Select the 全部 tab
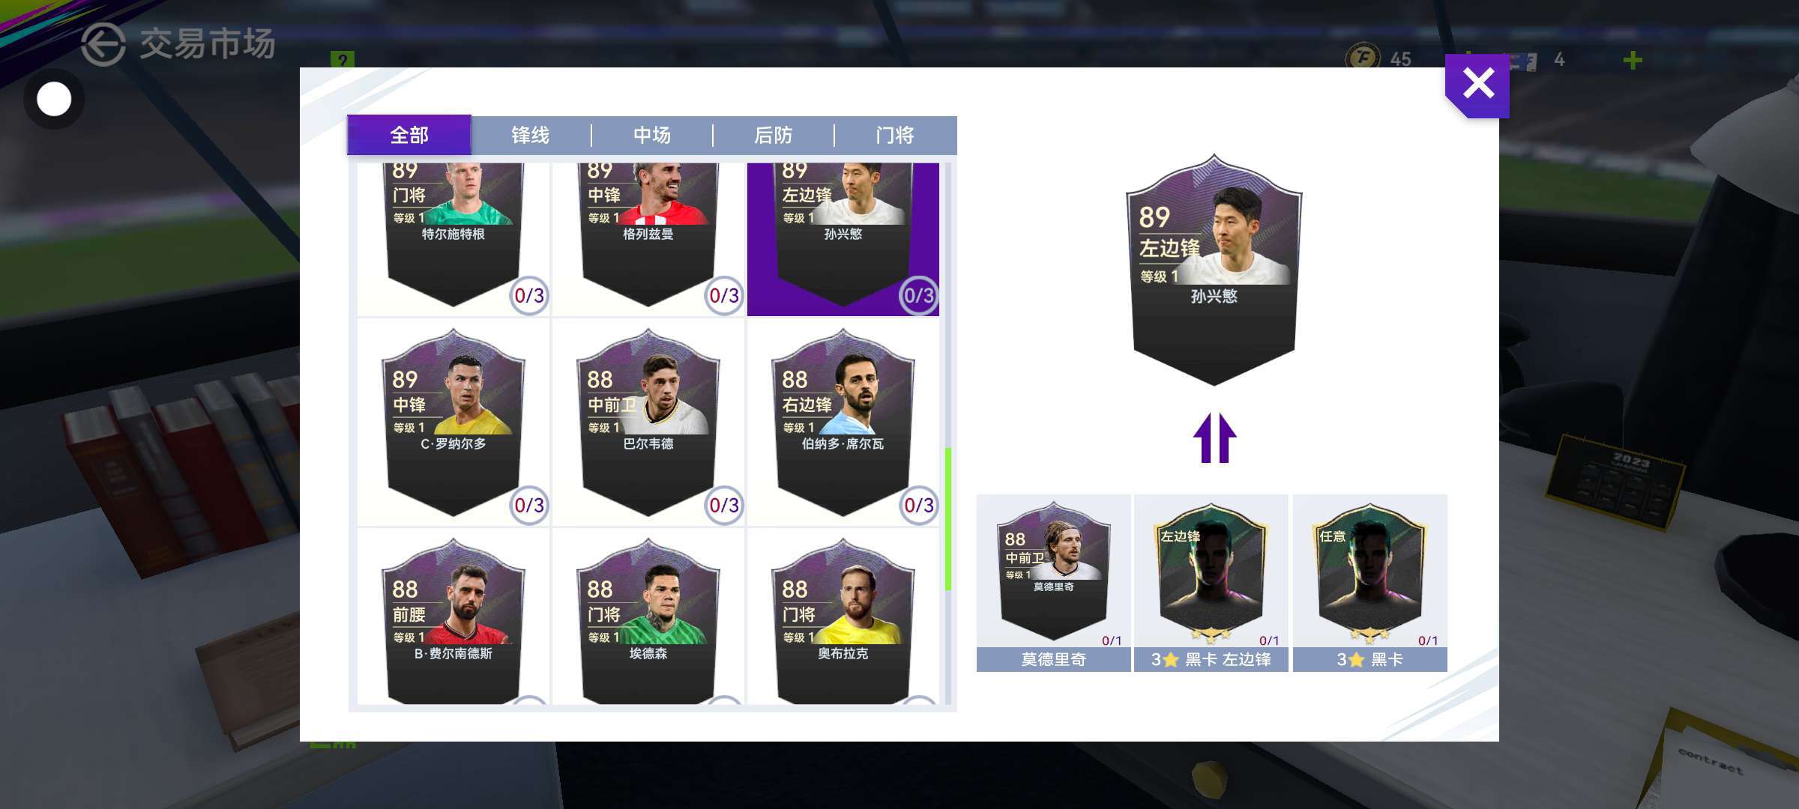 (409, 136)
